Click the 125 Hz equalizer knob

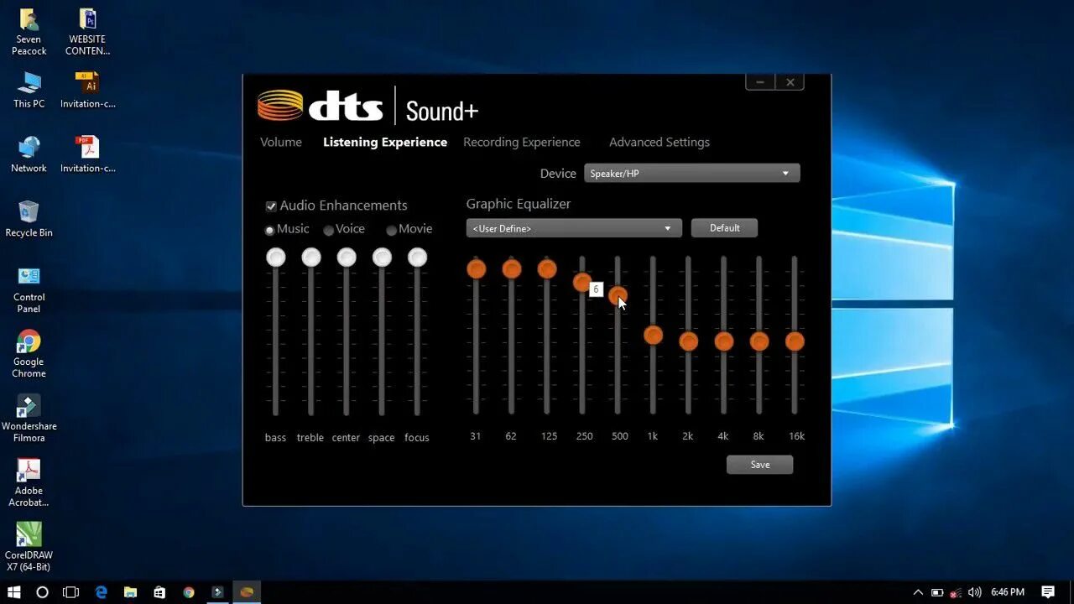(547, 269)
